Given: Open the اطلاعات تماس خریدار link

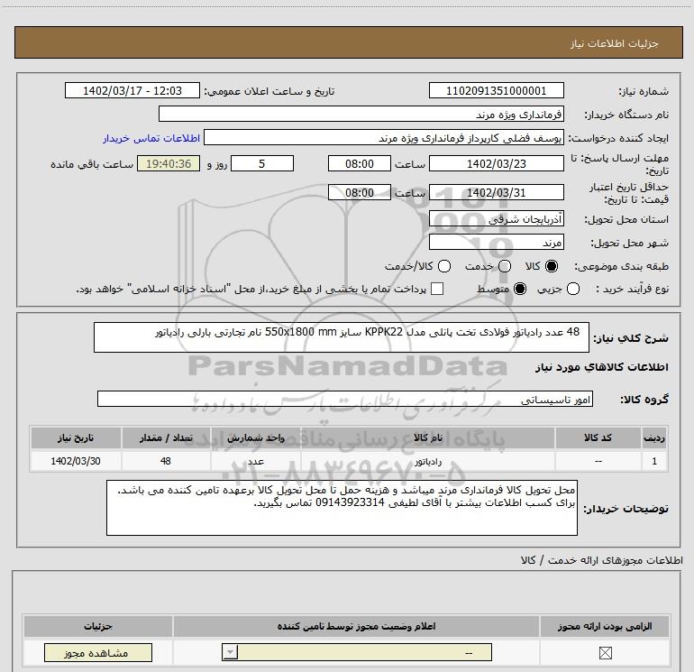Looking at the screenshot, I should (151, 138).
